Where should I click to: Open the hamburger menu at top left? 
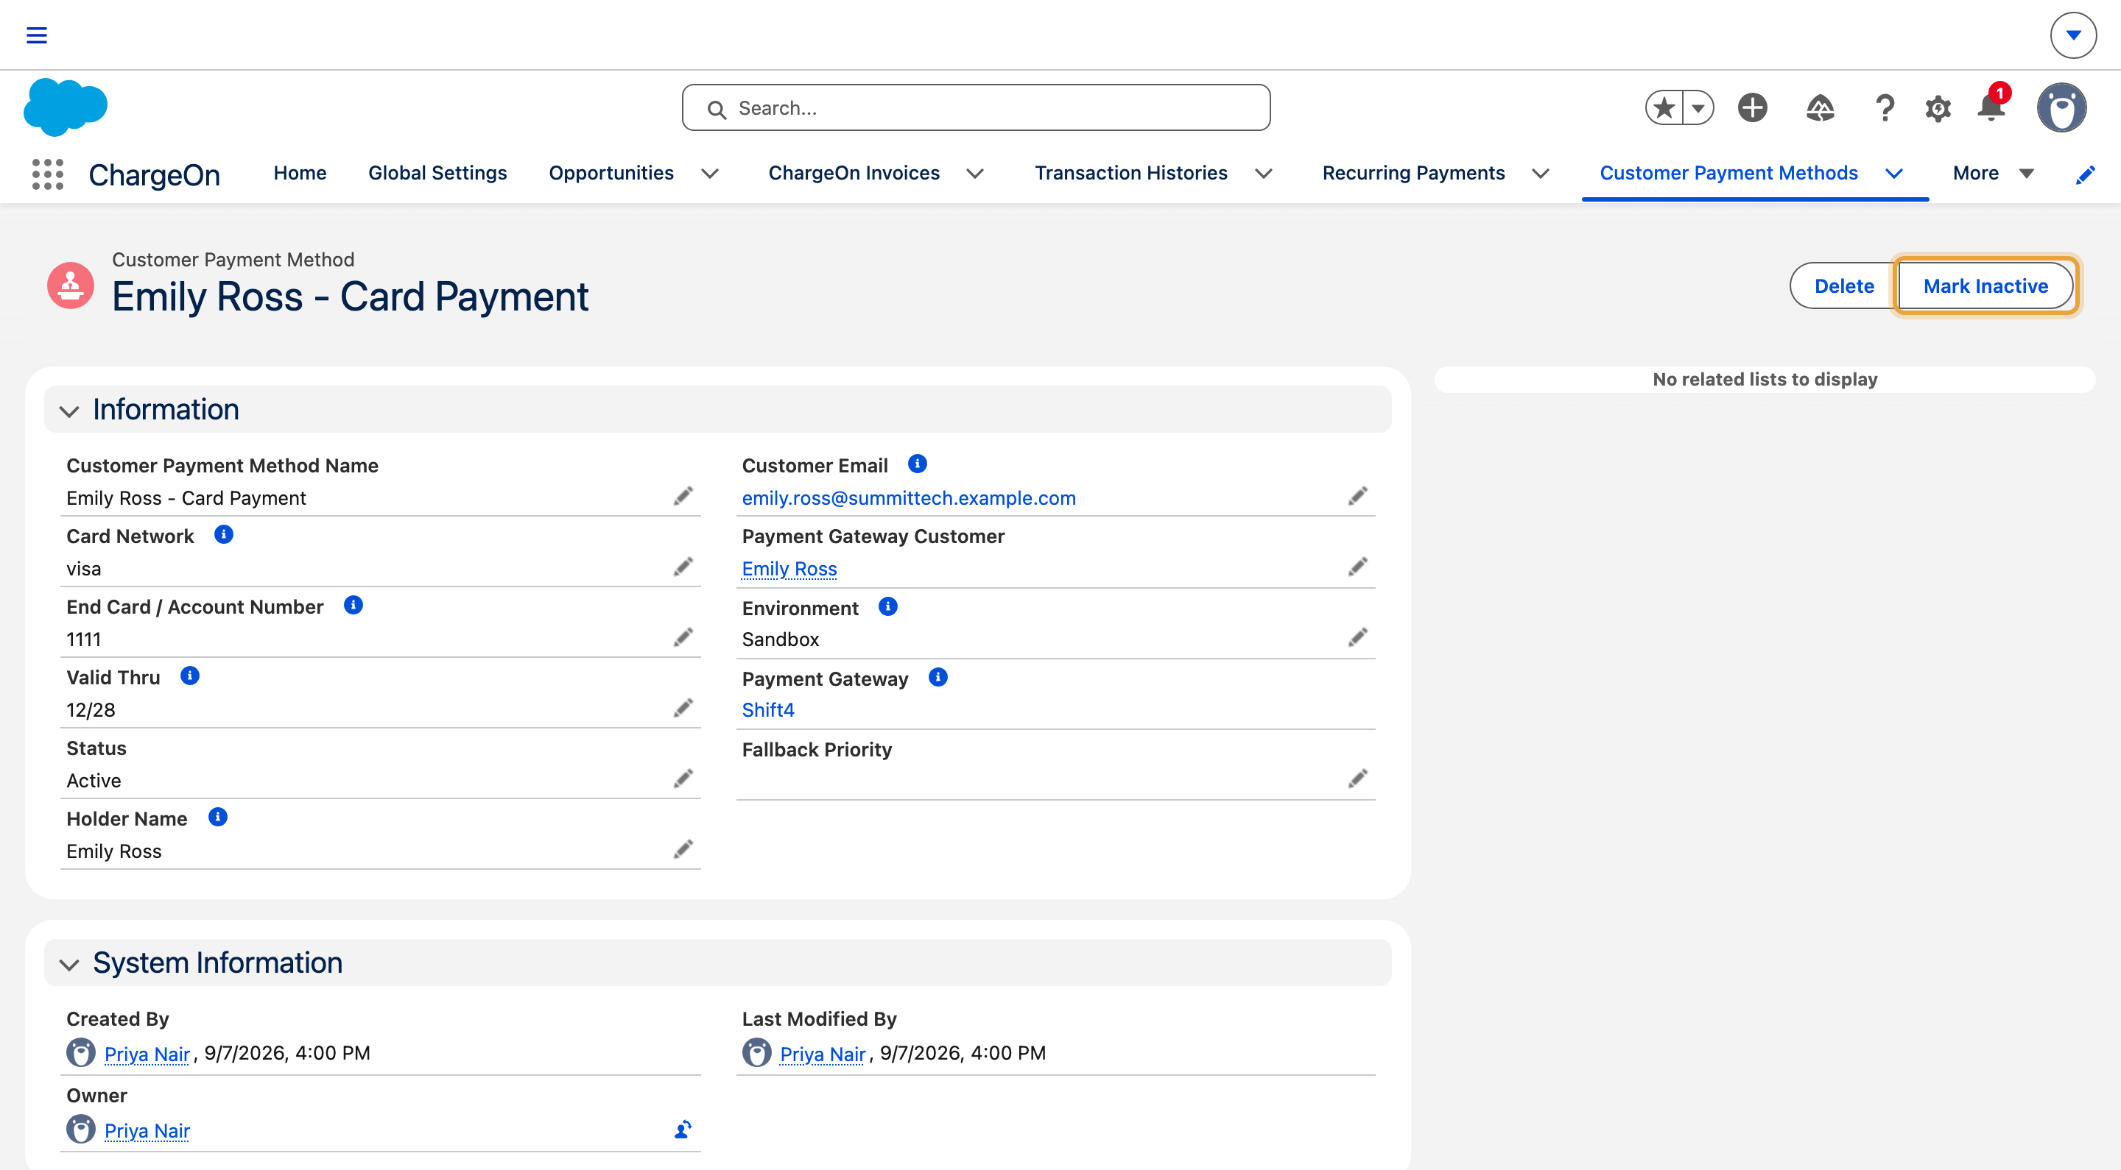36,35
